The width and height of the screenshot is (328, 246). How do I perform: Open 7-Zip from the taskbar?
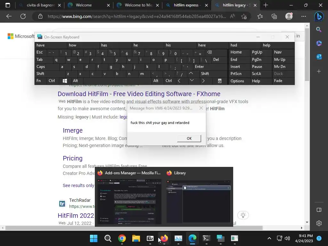(x=150, y=238)
